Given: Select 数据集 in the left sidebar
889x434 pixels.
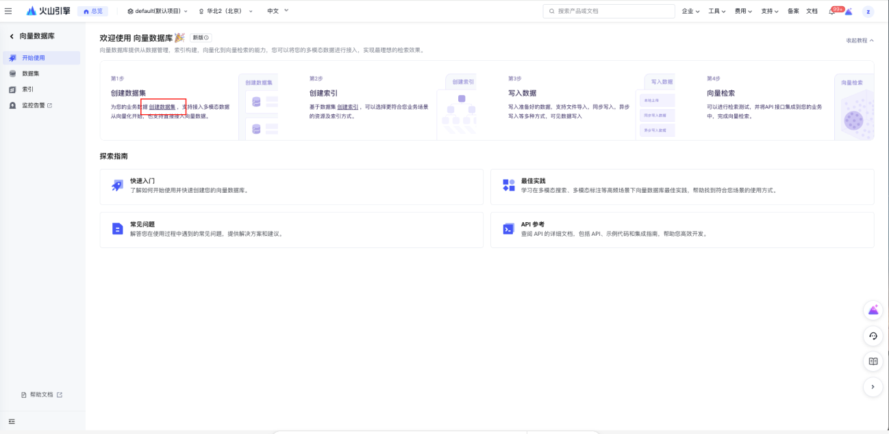Looking at the screenshot, I should 31,73.
